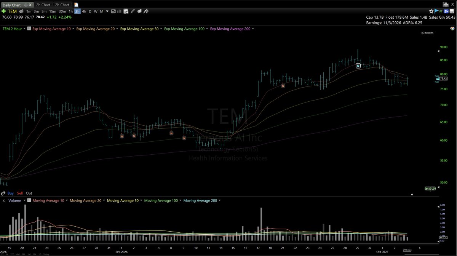
Task: Switch to 4h timeframe
Action: tap(84, 11)
